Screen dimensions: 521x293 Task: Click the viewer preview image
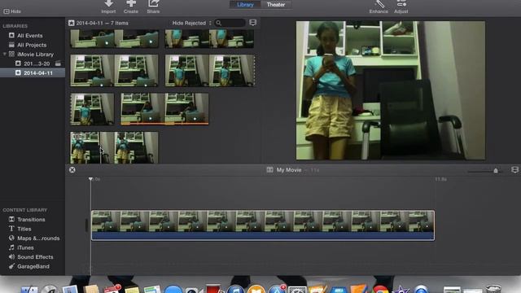click(391, 90)
